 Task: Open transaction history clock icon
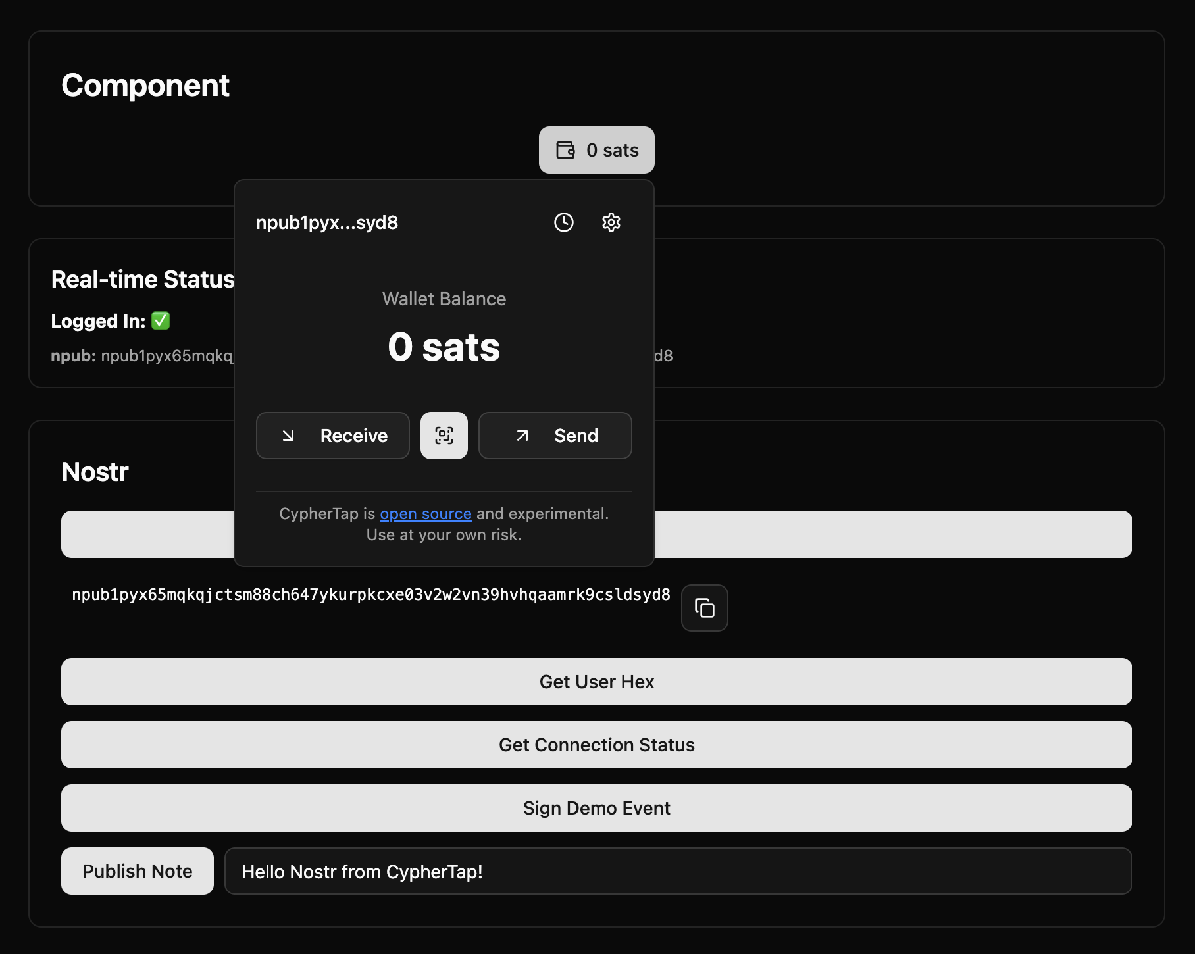pyautogui.click(x=563, y=222)
